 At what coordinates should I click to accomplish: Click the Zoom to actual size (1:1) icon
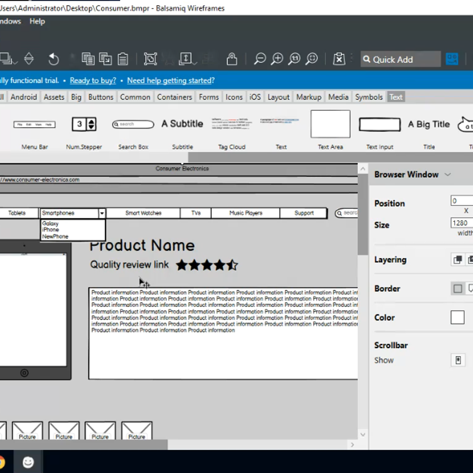click(294, 59)
